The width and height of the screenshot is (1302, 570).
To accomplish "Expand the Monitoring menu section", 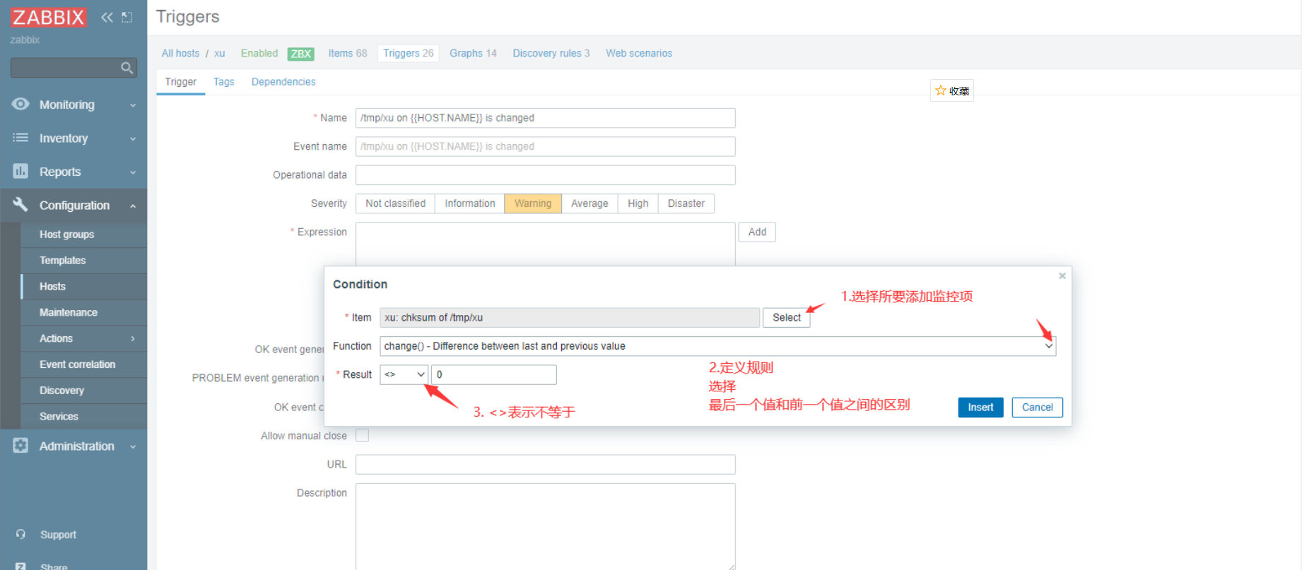I will tap(133, 105).
